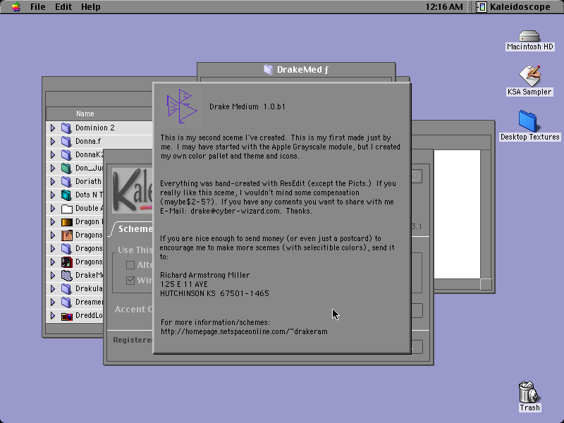564x423 pixels.
Task: Click the homepage.netspaceonline.com/~drakeram URL
Action: point(244,331)
